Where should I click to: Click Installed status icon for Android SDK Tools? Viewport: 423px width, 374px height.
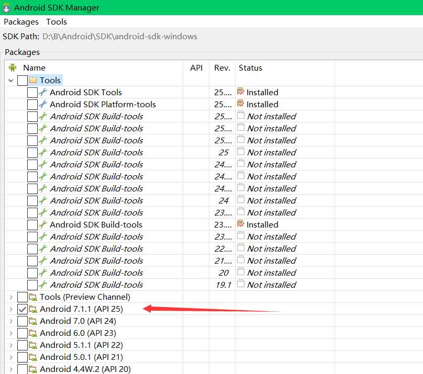[x=241, y=92]
